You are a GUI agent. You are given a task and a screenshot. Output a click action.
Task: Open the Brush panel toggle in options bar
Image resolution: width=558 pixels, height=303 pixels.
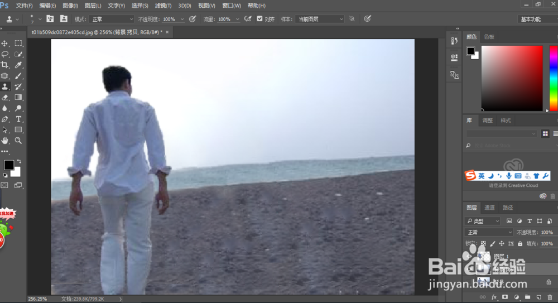coord(50,19)
